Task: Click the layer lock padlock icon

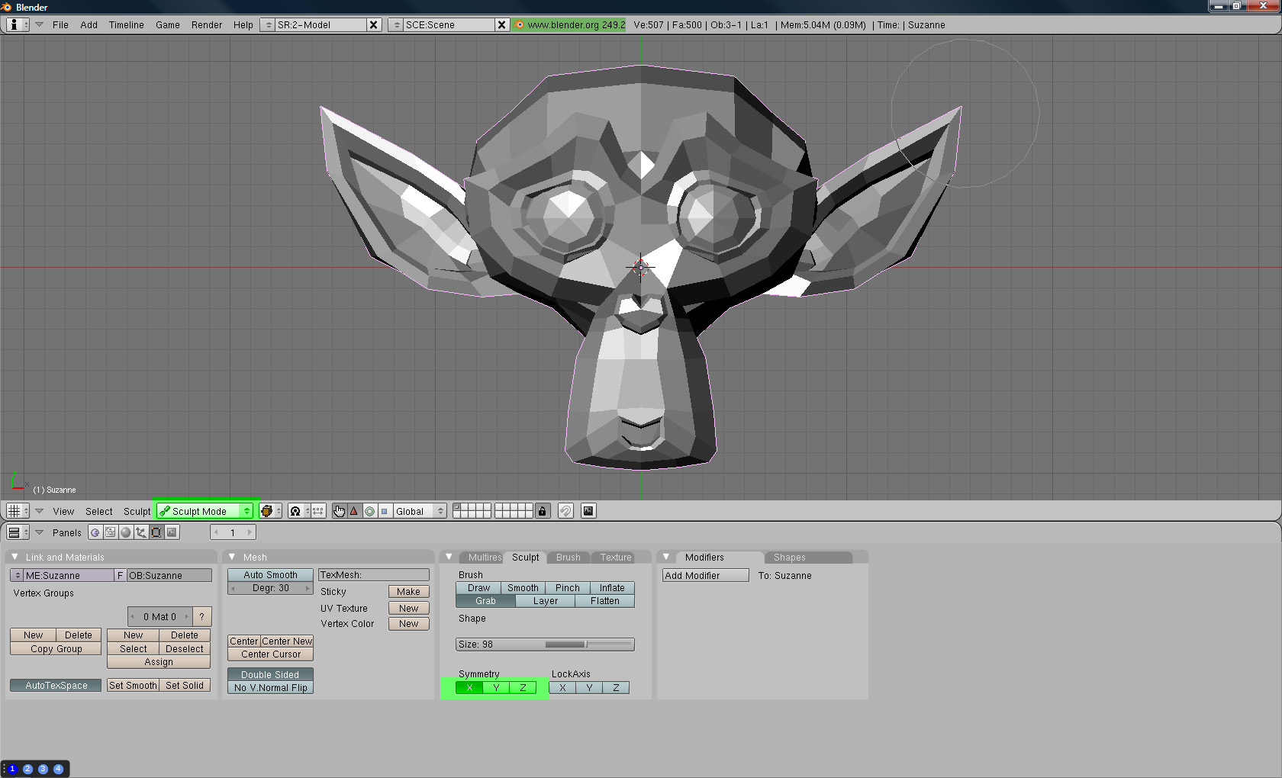Action: 543,511
